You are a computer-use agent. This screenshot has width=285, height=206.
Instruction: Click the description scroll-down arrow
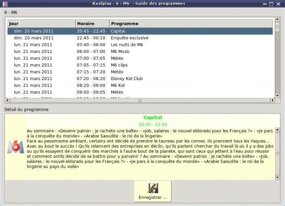tap(277, 177)
